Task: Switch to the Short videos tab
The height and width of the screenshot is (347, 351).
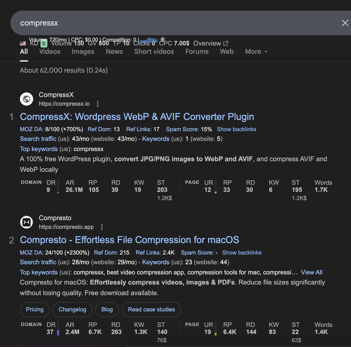Action: 154,52
